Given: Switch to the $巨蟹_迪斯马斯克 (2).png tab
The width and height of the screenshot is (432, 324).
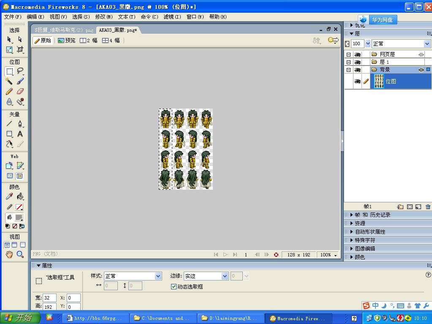Looking at the screenshot, I should [64, 30].
